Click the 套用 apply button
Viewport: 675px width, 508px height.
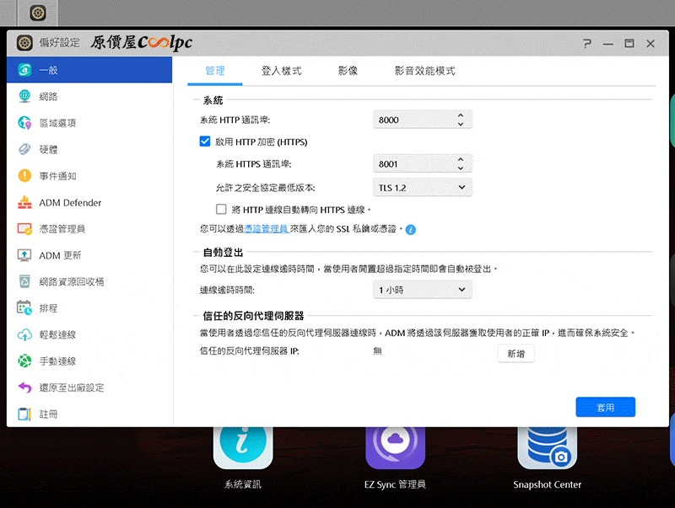[x=605, y=407]
